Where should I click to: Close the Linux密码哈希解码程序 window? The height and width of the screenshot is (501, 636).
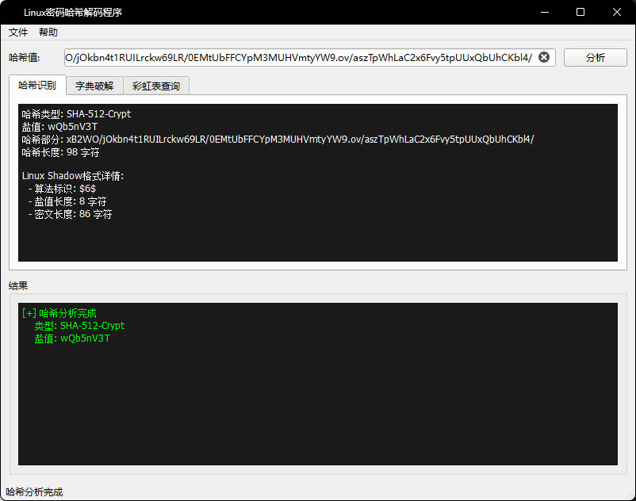pos(617,12)
